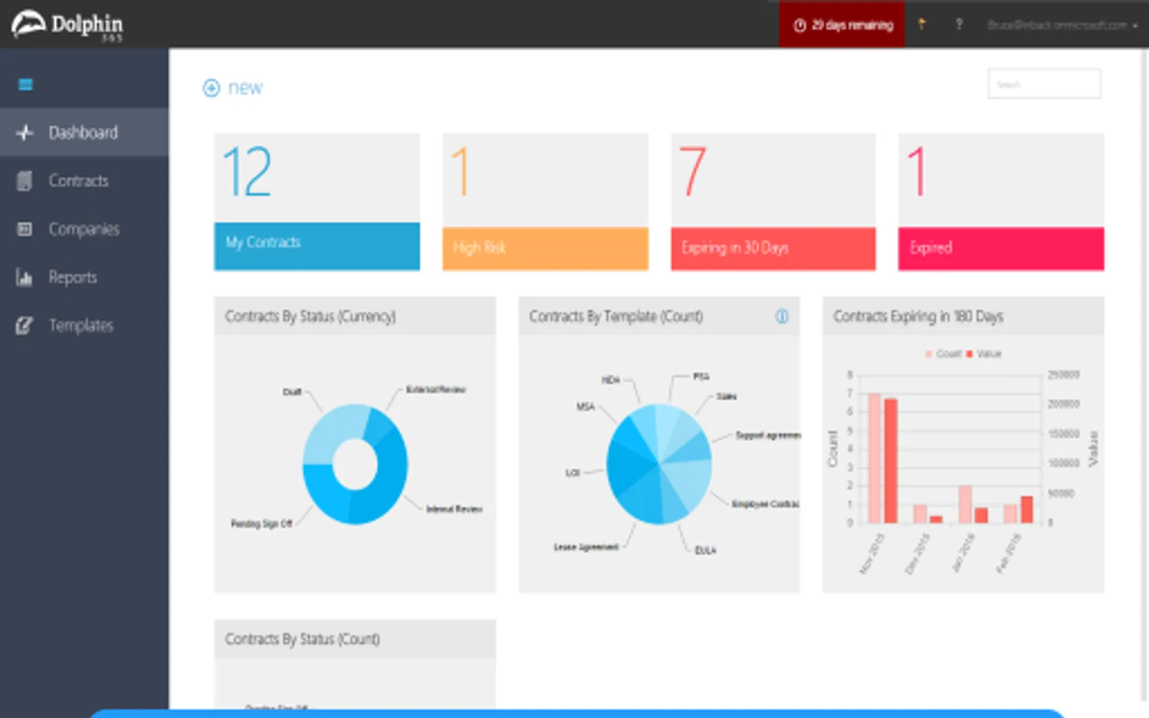This screenshot has width=1149, height=718.
Task: Click the Internal Review chart label
Action: 455,509
